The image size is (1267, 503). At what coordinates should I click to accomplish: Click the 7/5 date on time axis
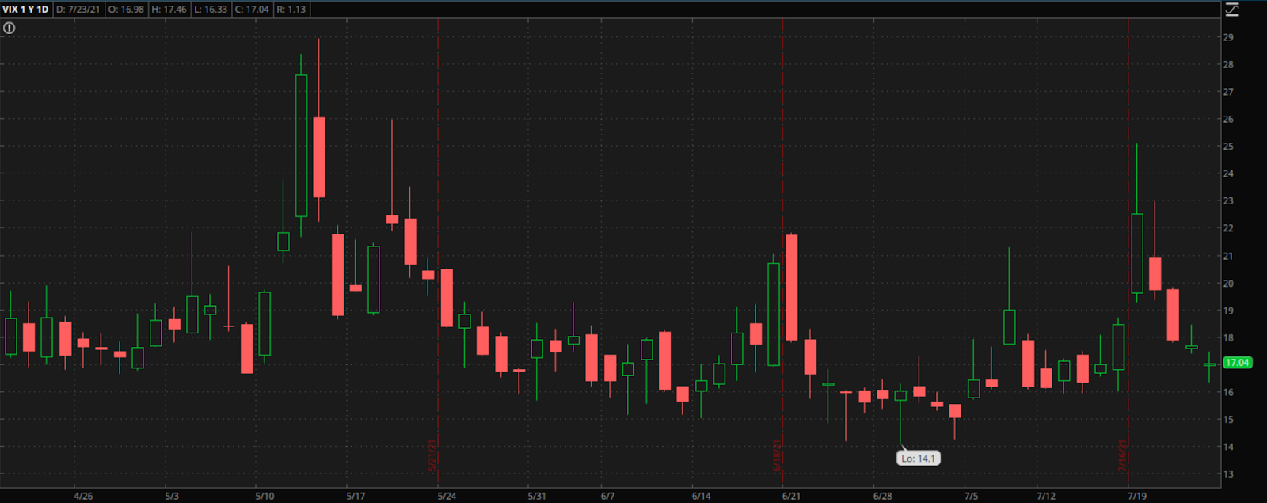point(971,497)
